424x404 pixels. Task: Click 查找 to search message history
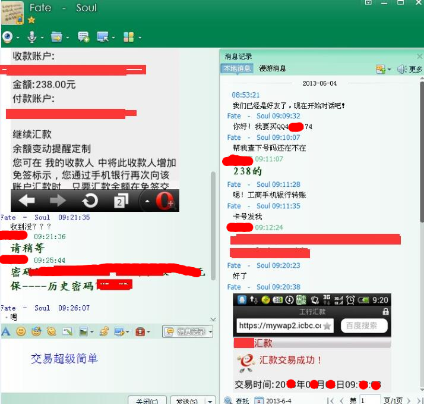[237, 400]
